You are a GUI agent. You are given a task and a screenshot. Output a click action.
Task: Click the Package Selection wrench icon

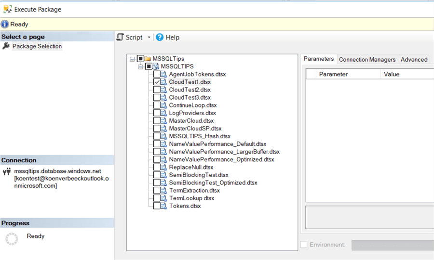pos(6,46)
